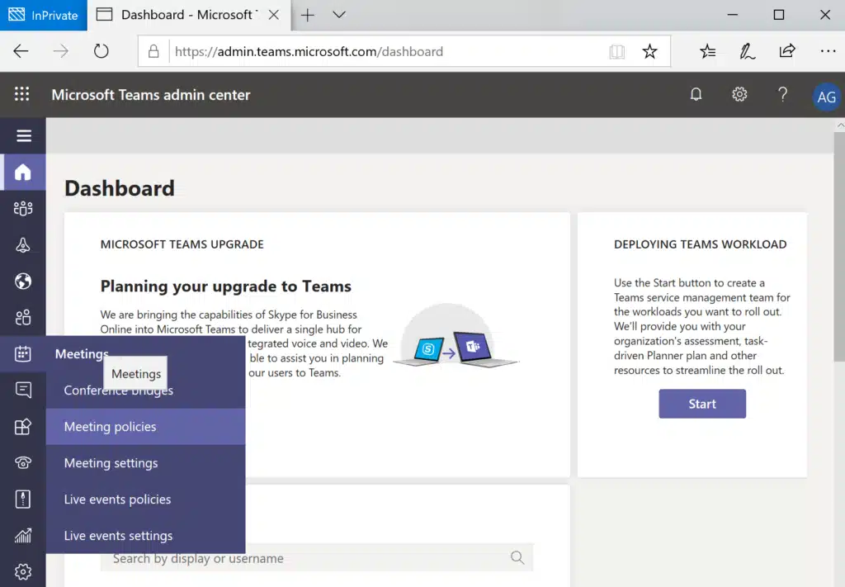Select Meeting settings menu entry
This screenshot has height=587, width=845.
(111, 463)
